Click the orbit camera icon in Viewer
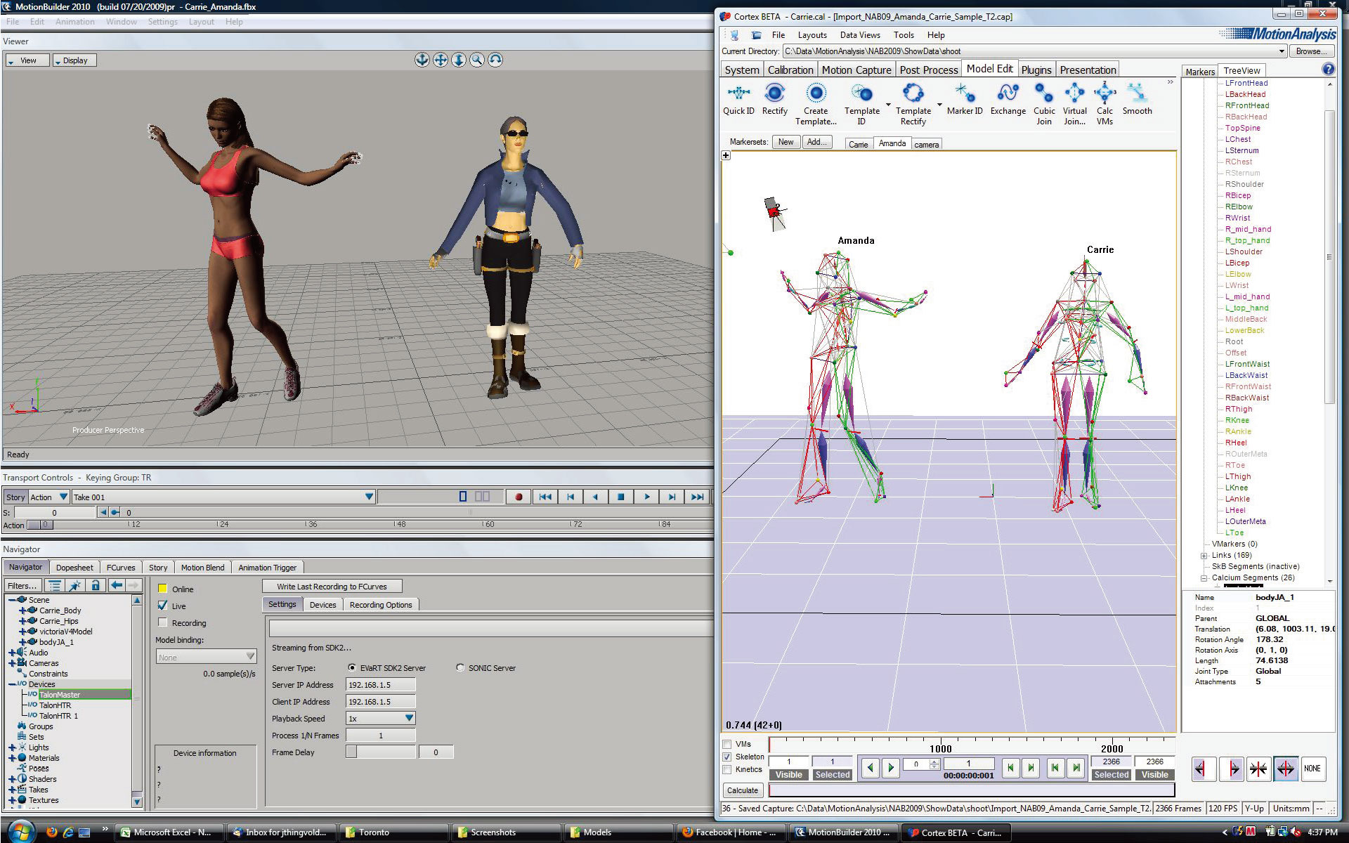 point(422,60)
